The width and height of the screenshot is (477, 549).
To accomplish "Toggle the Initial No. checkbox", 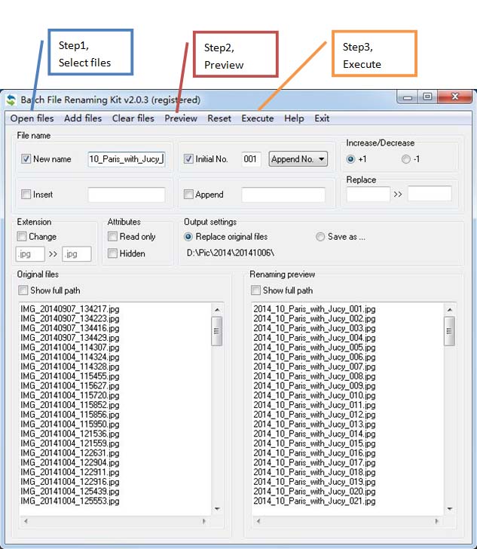I will pyautogui.click(x=189, y=159).
